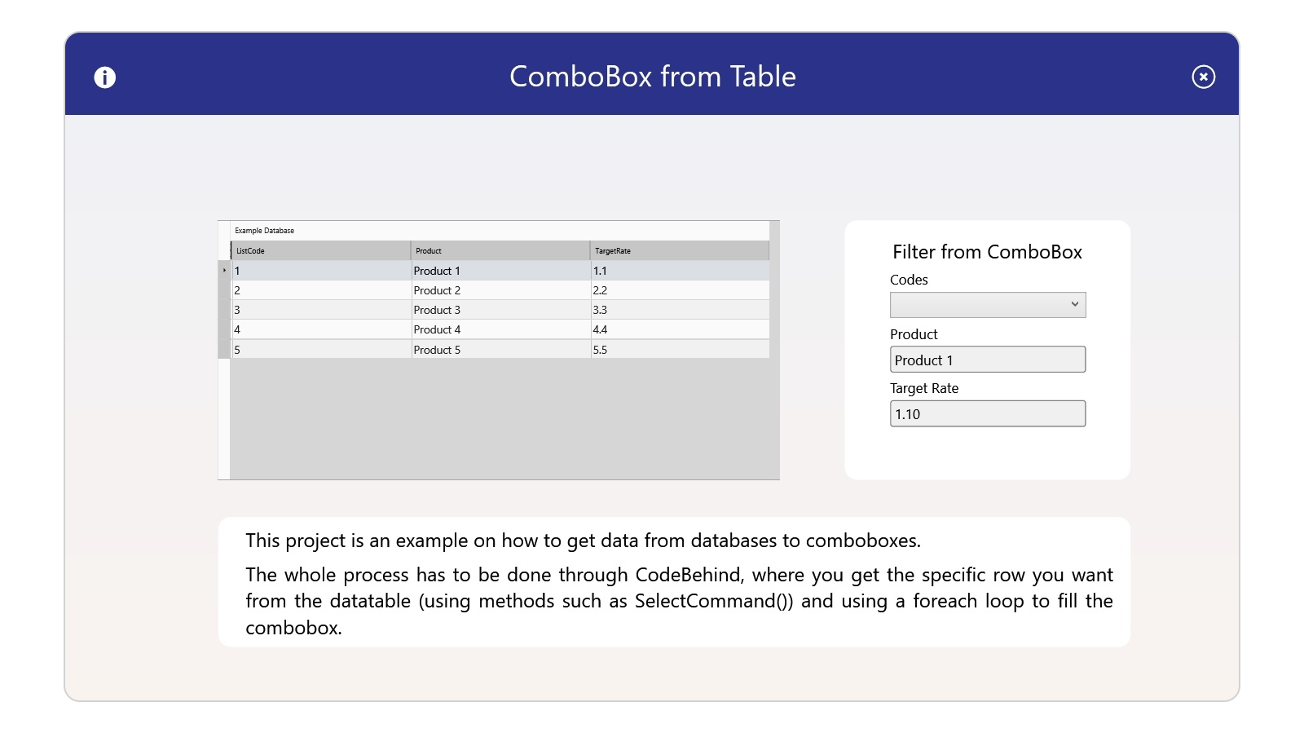Viewport: 1304px width, 733px height.
Task: Click the 2.2 target rate cell
Action: [x=678, y=290]
